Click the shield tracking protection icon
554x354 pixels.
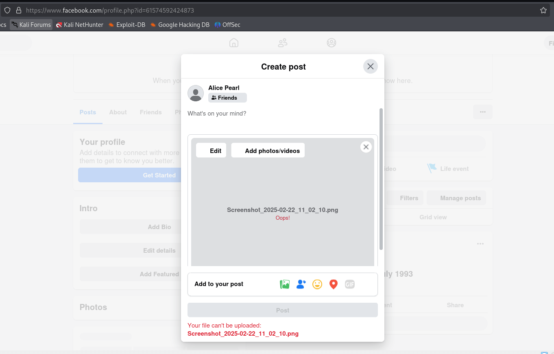point(7,10)
